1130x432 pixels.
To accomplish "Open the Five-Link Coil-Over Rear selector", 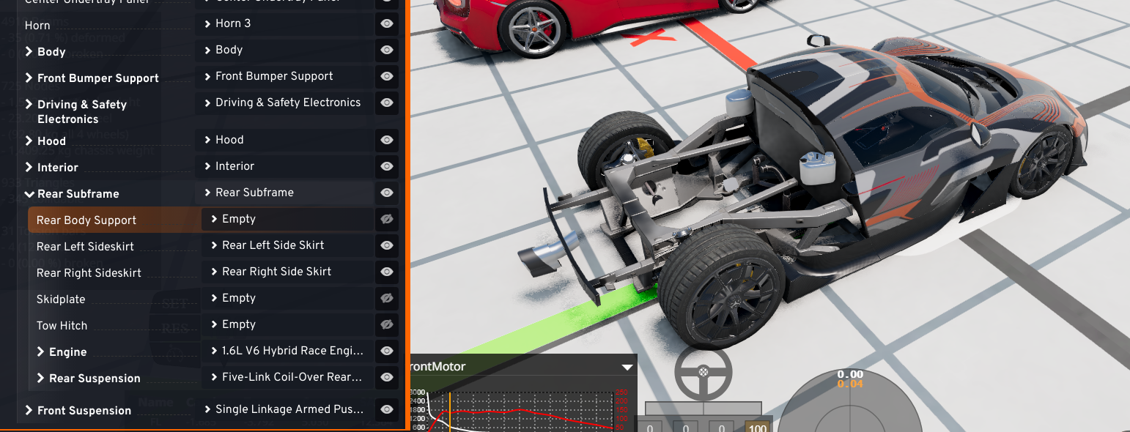I will tap(287, 377).
